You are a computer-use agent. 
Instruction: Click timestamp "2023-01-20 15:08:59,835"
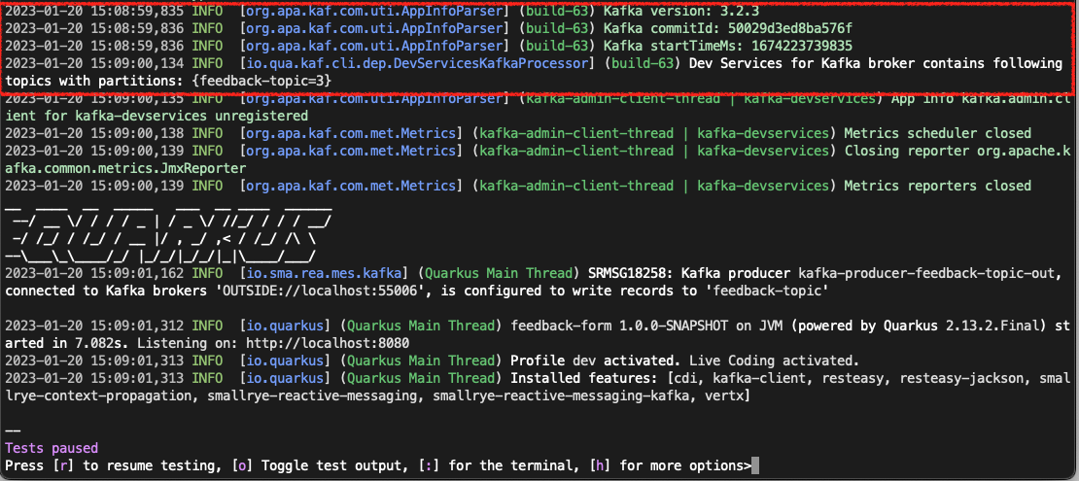93,12
